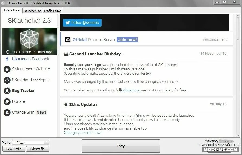Click the Announcement label
Image resolution: width=242 pixels, height=155 pixels.
coord(215,39)
